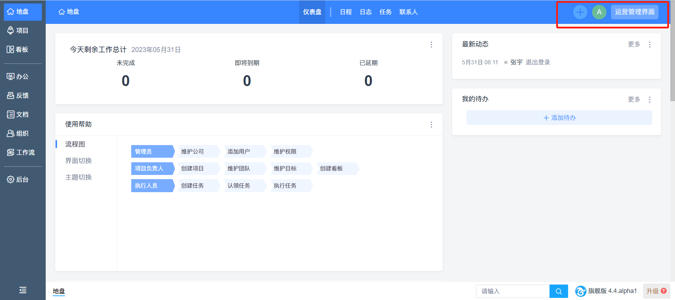The width and height of the screenshot is (675, 300).
Task: Focus the 请输入 search field
Action: (x=513, y=291)
